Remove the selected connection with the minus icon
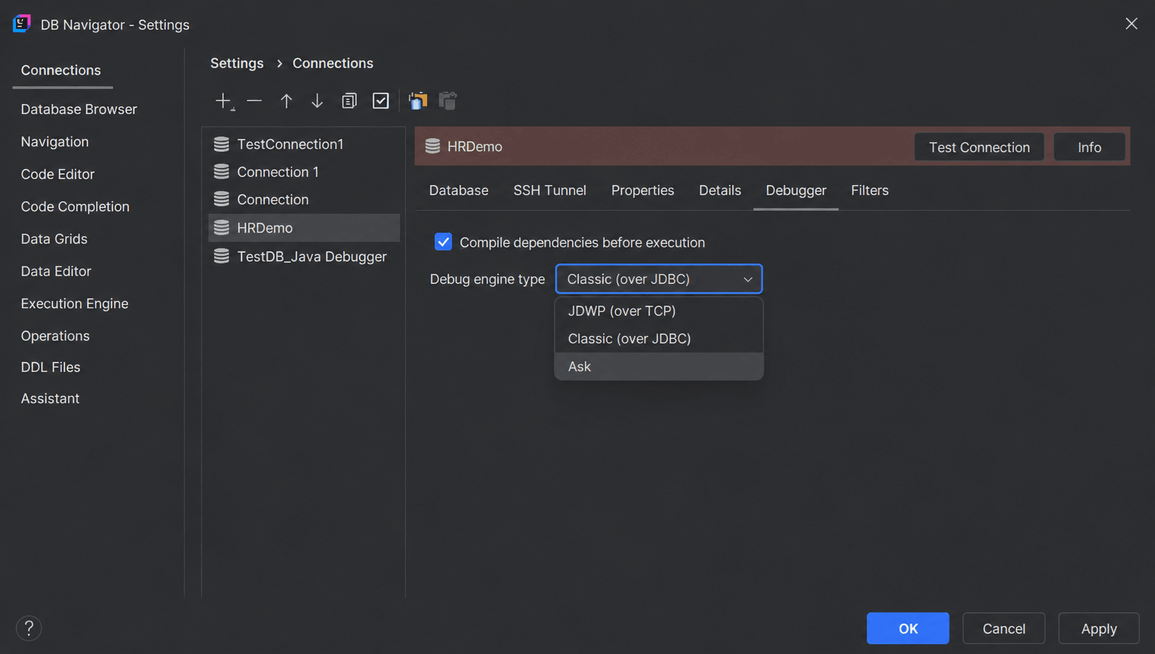This screenshot has height=654, width=1155. coord(254,101)
